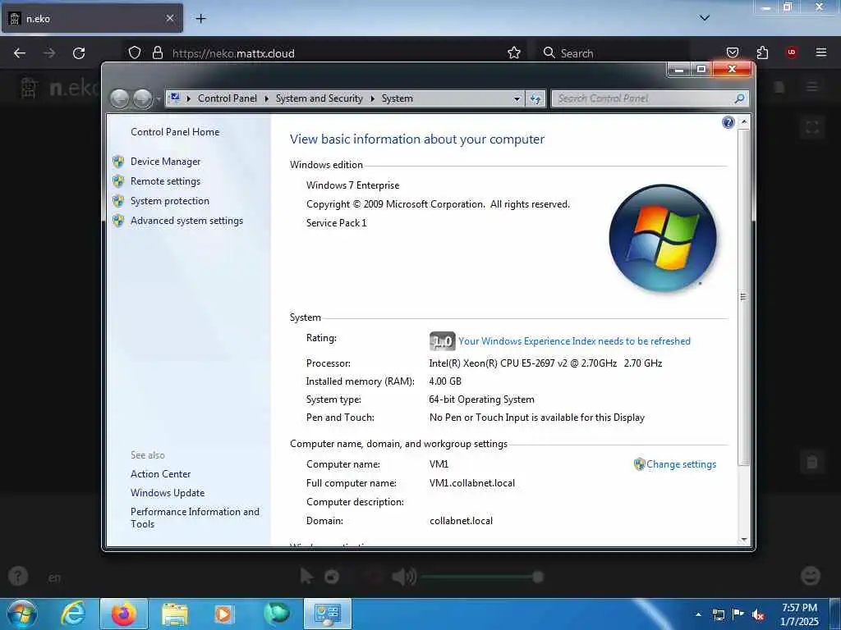841x630 pixels.
Task: Bookmark this page with the star
Action: click(x=514, y=52)
